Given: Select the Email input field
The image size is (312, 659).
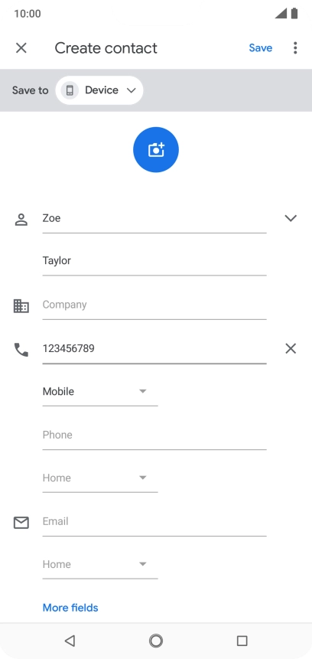Looking at the screenshot, I should (154, 522).
